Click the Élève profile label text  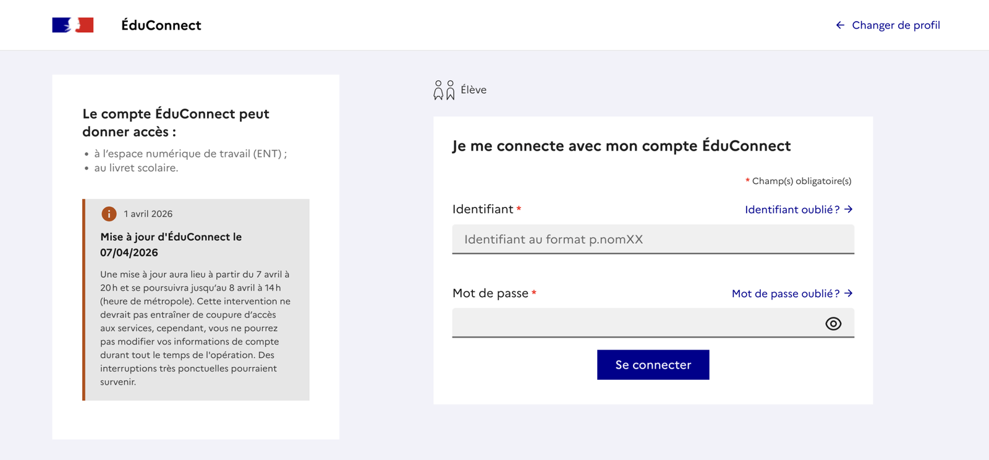(x=473, y=90)
